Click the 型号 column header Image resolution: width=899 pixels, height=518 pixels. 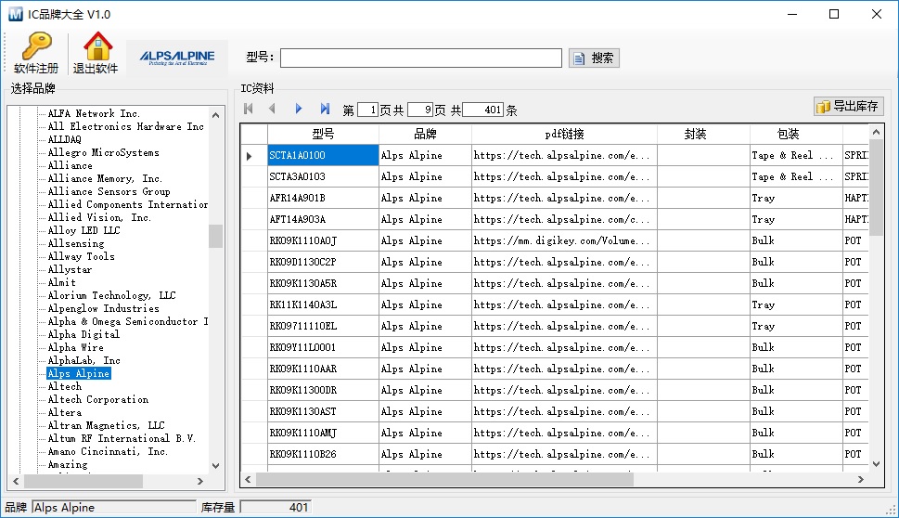coord(323,134)
